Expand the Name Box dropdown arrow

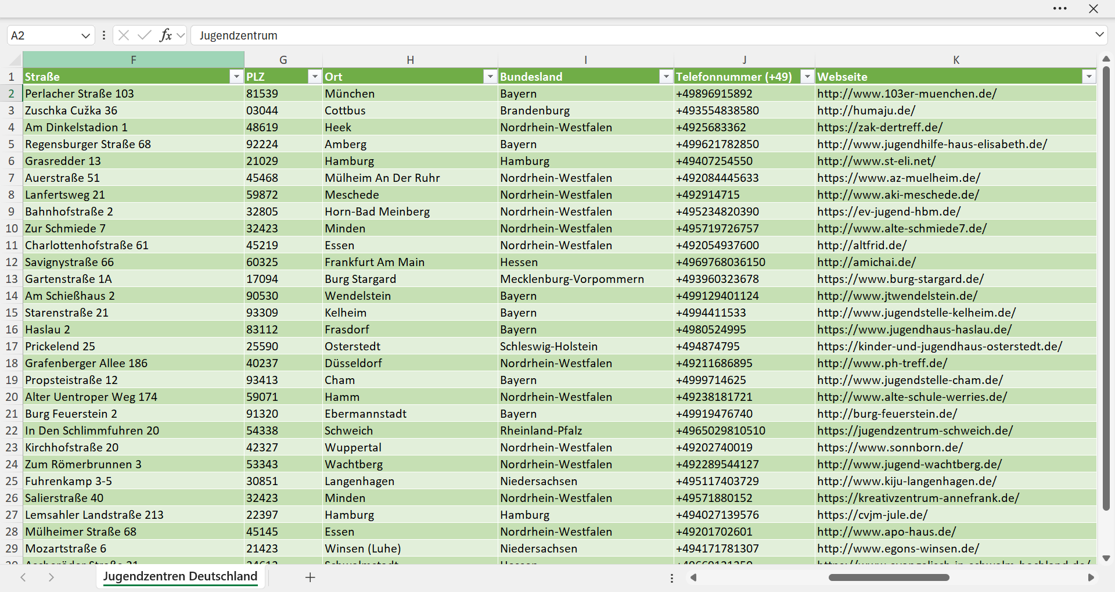(x=85, y=35)
